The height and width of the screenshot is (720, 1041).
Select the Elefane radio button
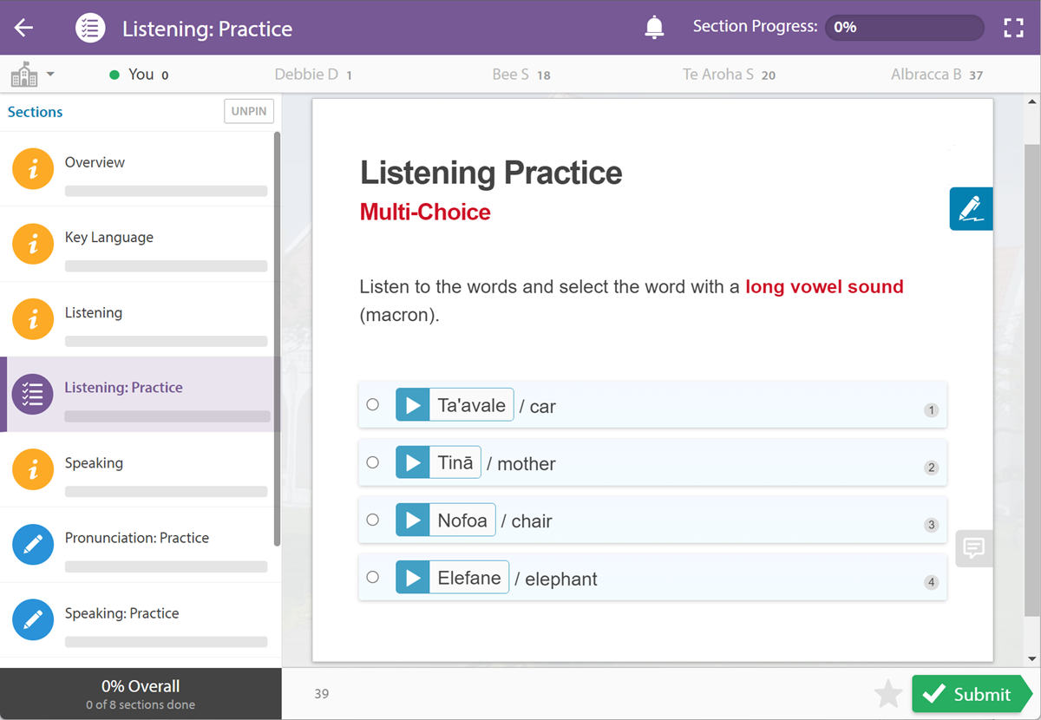[x=373, y=577]
